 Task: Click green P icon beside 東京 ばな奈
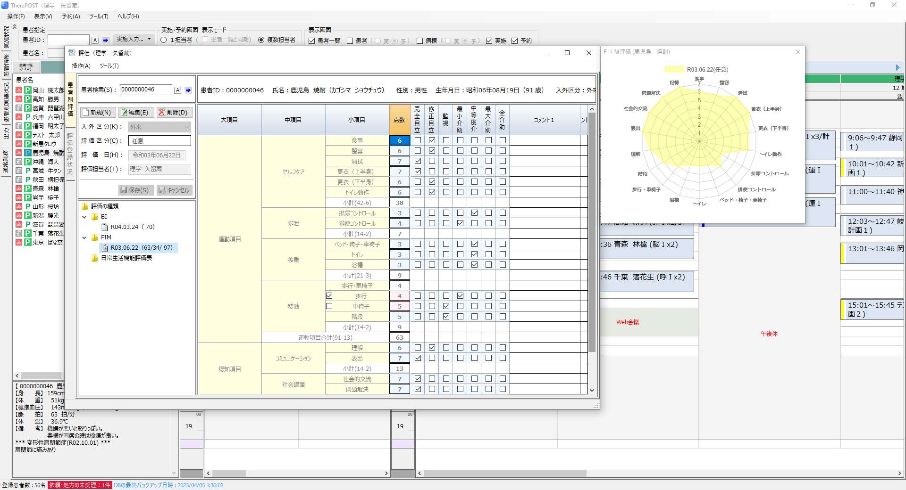pyautogui.click(x=28, y=242)
